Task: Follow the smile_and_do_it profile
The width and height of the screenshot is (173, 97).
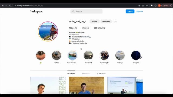Action: point(94,22)
